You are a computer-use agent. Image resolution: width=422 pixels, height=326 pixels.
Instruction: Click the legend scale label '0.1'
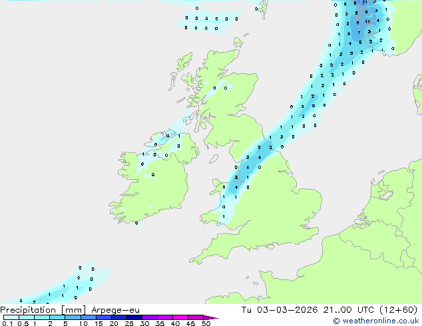click(7, 323)
